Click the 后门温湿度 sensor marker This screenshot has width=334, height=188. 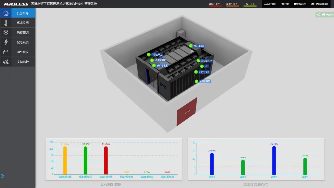191,46
